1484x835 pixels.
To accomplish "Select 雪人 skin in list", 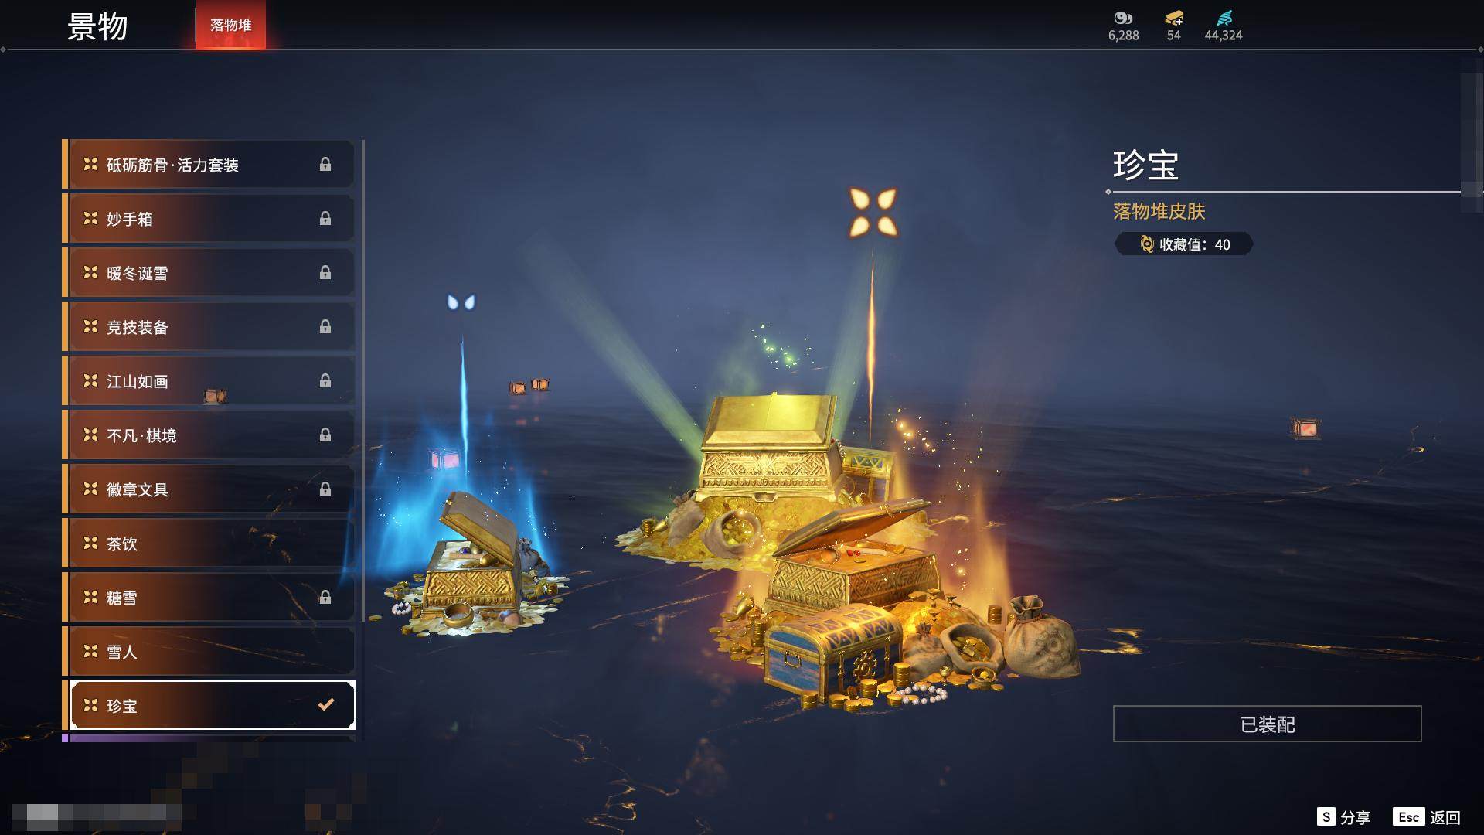I will 209,651.
